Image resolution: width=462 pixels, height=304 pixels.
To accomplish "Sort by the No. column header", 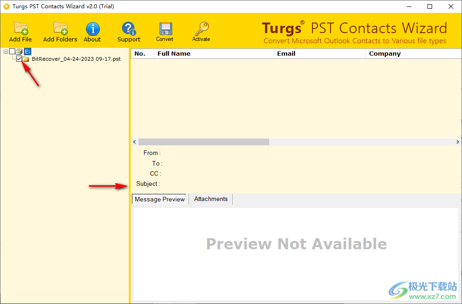I will point(142,54).
